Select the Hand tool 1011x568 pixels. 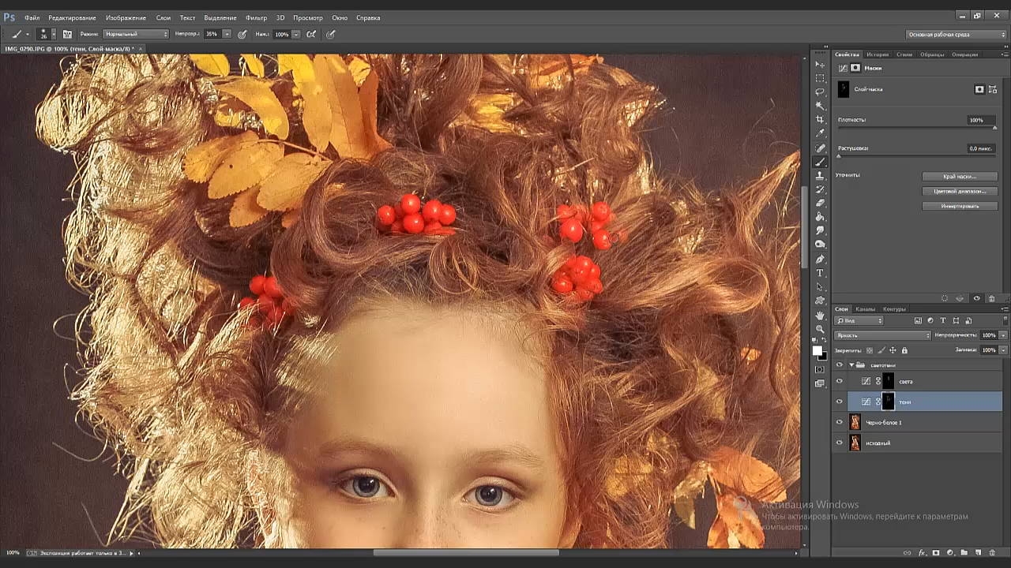click(x=820, y=316)
